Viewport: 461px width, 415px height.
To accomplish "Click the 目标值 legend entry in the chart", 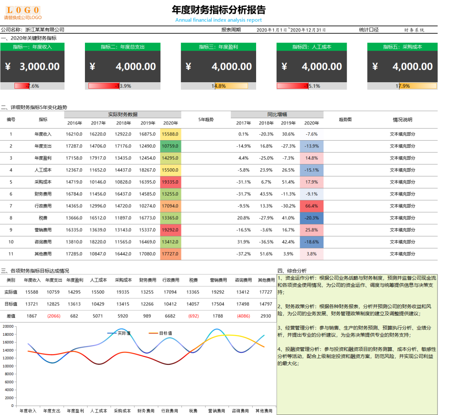I will coord(160,333).
